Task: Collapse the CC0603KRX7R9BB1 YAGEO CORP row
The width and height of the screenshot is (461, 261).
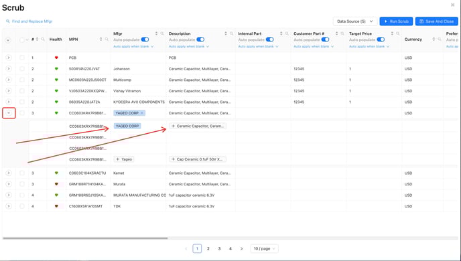Action: pos(9,113)
